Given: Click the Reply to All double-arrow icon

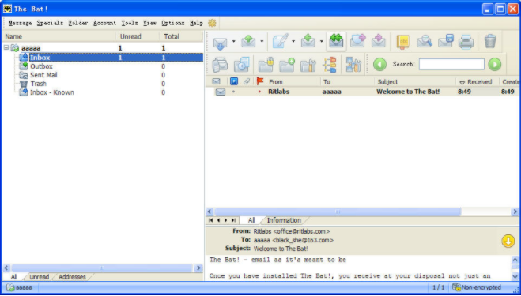Looking at the screenshot, I should click(x=336, y=42).
